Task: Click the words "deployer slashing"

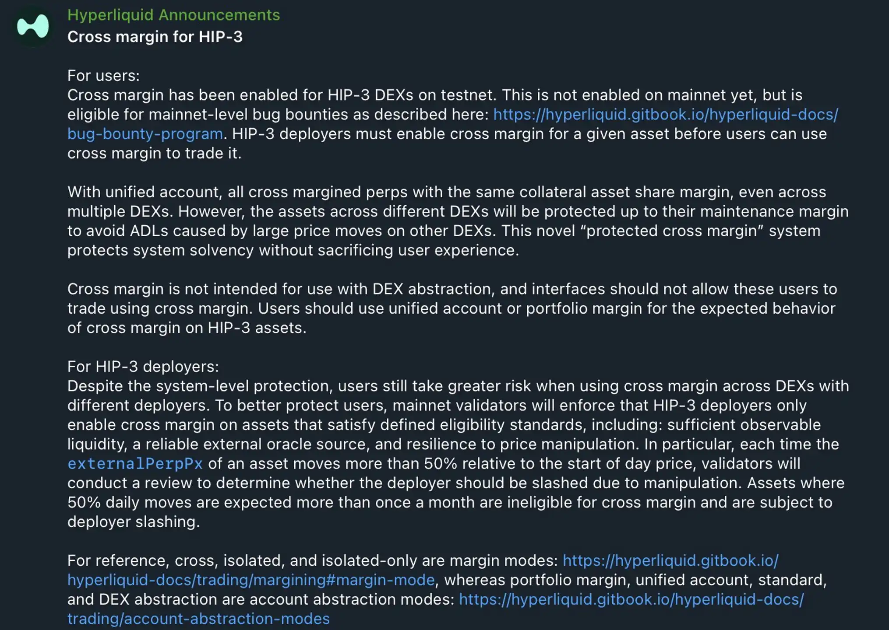Action: coord(133,522)
